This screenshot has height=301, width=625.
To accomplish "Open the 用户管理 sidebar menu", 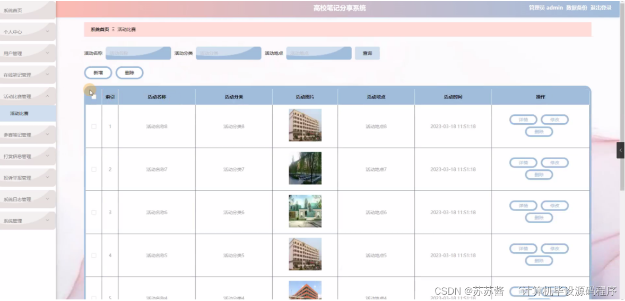I will pyautogui.click(x=28, y=53).
